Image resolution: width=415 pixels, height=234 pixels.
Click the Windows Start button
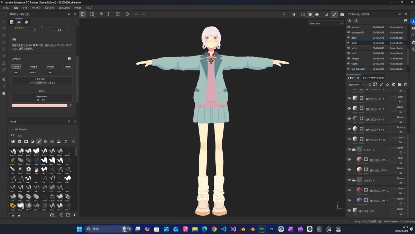pos(79,229)
